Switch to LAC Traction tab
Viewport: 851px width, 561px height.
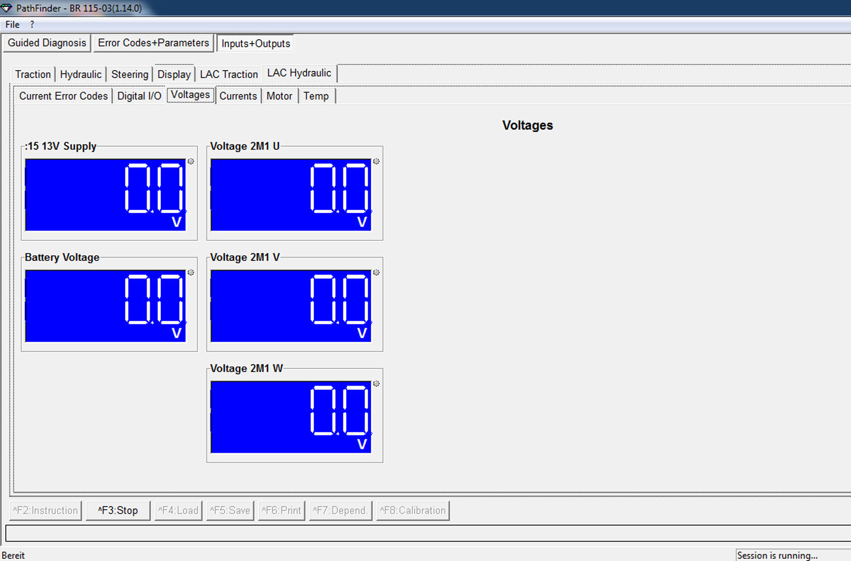click(229, 74)
